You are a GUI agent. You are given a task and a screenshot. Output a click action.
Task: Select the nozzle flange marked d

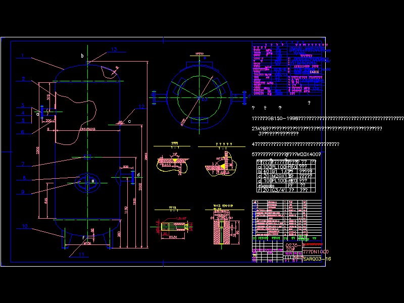[138, 175]
